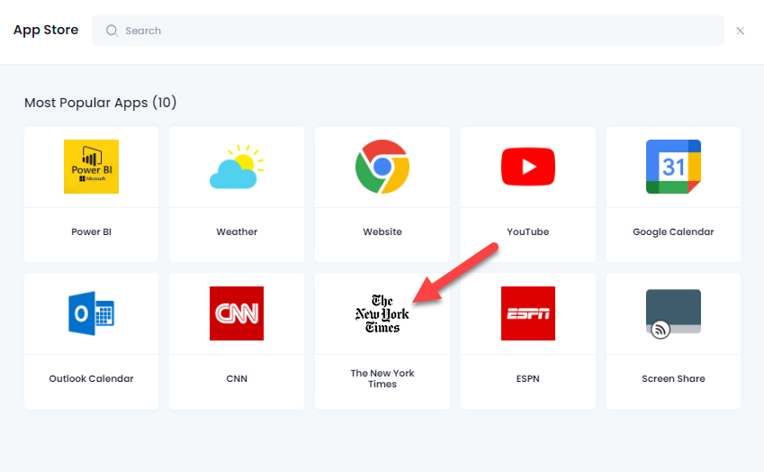Click the Screen Share label
Image resolution: width=764 pixels, height=472 pixels.
pyautogui.click(x=673, y=378)
